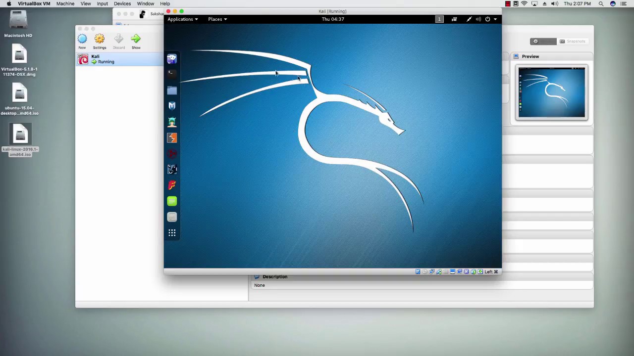This screenshot has height=356, width=634.
Task: Click the red filmstrip icon in menu bar
Action: click(508, 3)
